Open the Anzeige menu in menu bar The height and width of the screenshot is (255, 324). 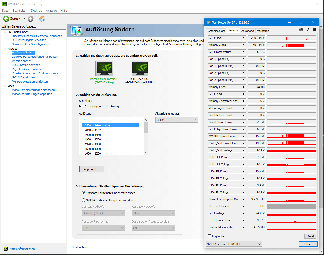coord(51,11)
